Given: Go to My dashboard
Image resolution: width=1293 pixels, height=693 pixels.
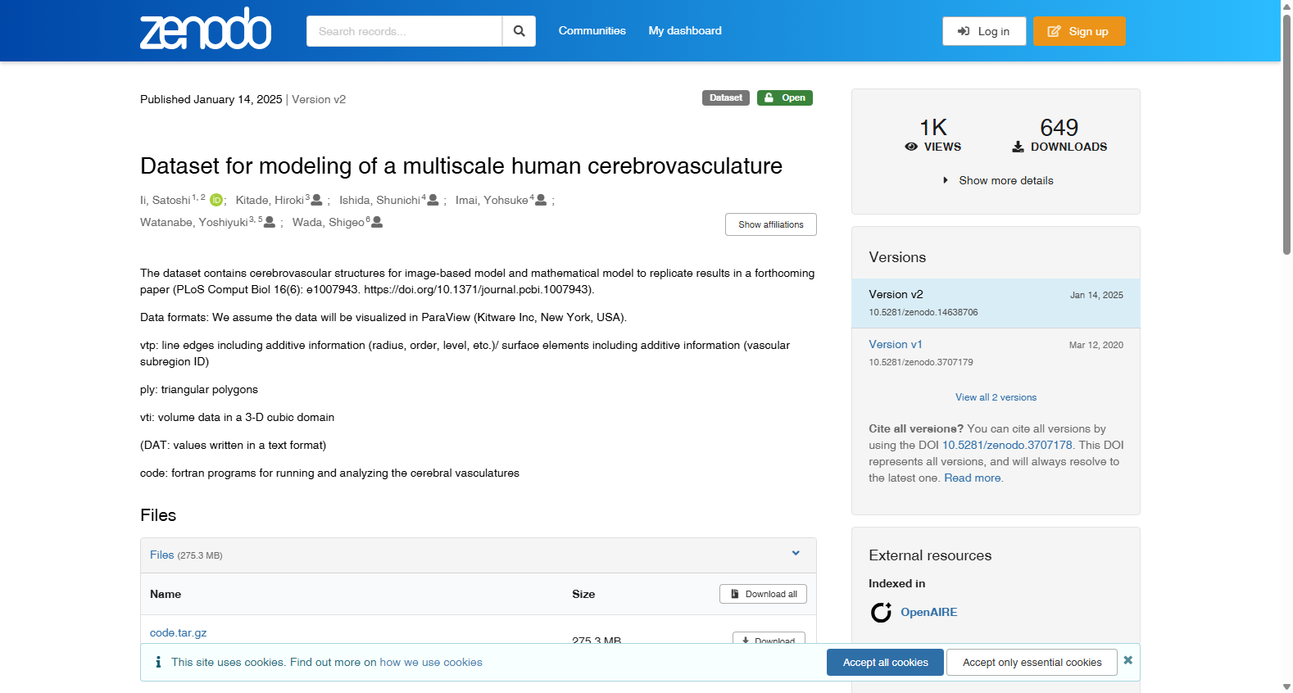Looking at the screenshot, I should [x=685, y=30].
